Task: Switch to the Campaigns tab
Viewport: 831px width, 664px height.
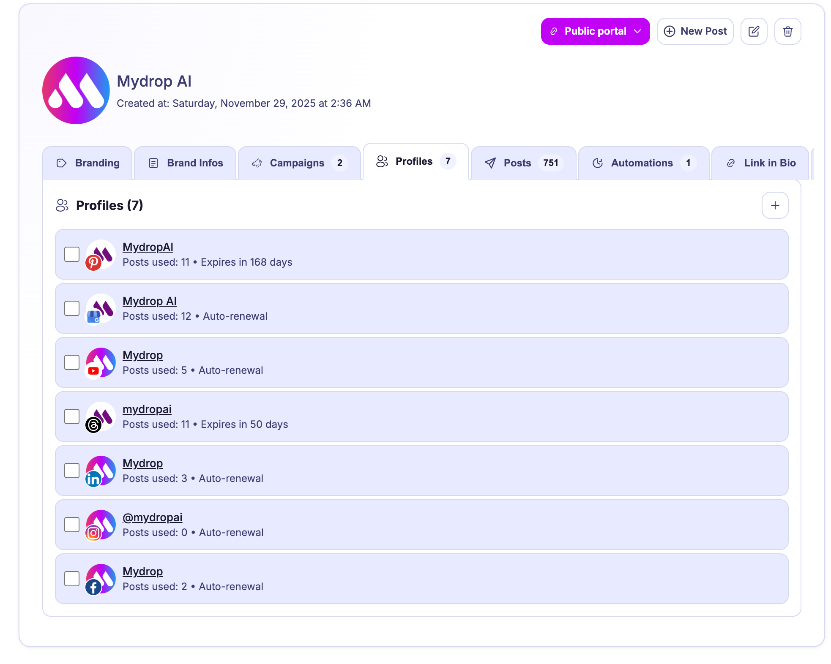Action: point(299,163)
